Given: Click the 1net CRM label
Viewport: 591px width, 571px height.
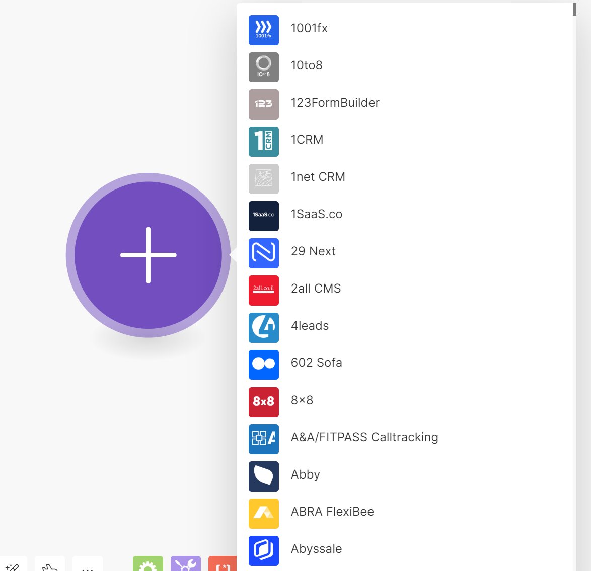Looking at the screenshot, I should tap(318, 177).
